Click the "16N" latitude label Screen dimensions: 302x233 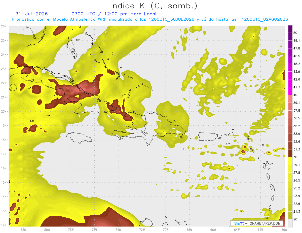[x=4, y=168]
